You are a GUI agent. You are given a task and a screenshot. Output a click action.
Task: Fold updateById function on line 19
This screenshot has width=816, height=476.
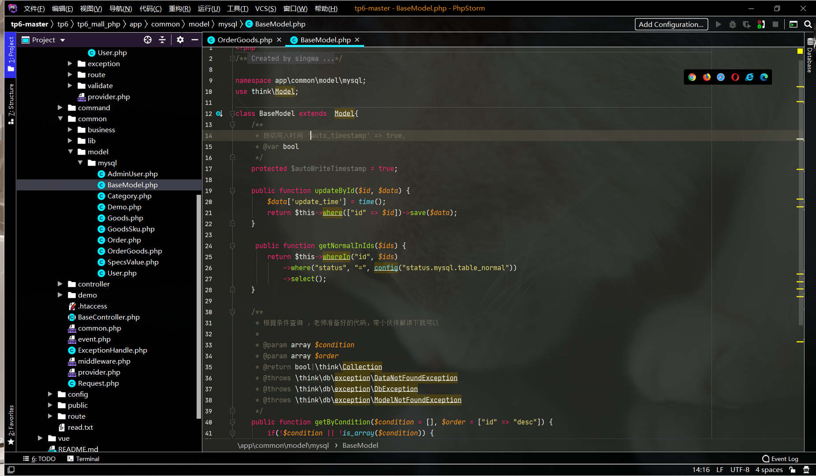point(232,191)
